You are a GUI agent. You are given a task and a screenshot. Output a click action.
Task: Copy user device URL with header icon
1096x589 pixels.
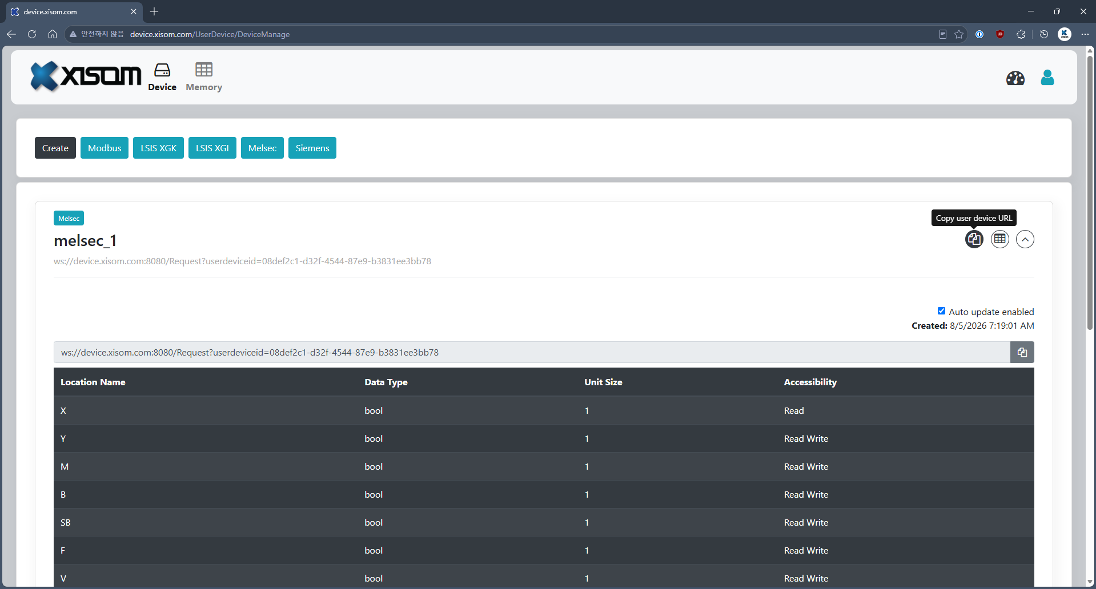pos(974,239)
